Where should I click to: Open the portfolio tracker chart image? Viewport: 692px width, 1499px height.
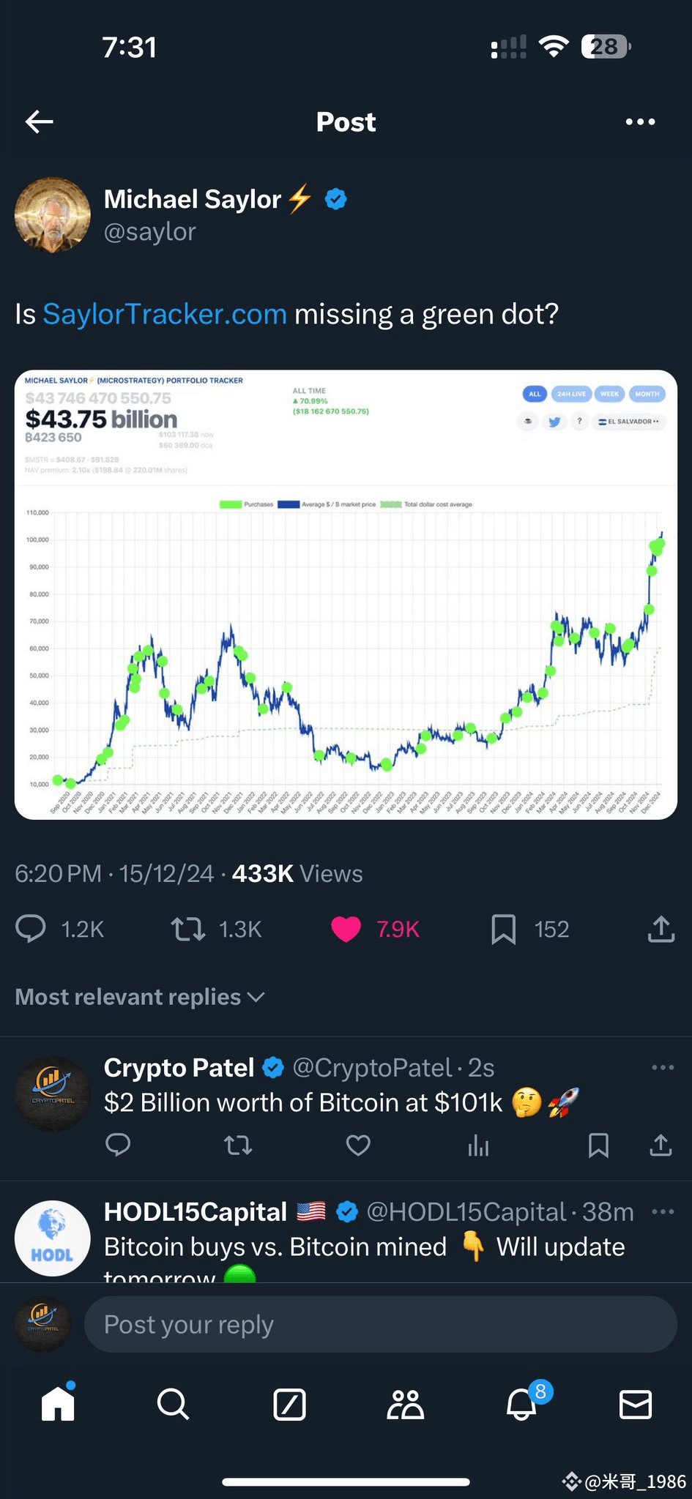[346, 594]
